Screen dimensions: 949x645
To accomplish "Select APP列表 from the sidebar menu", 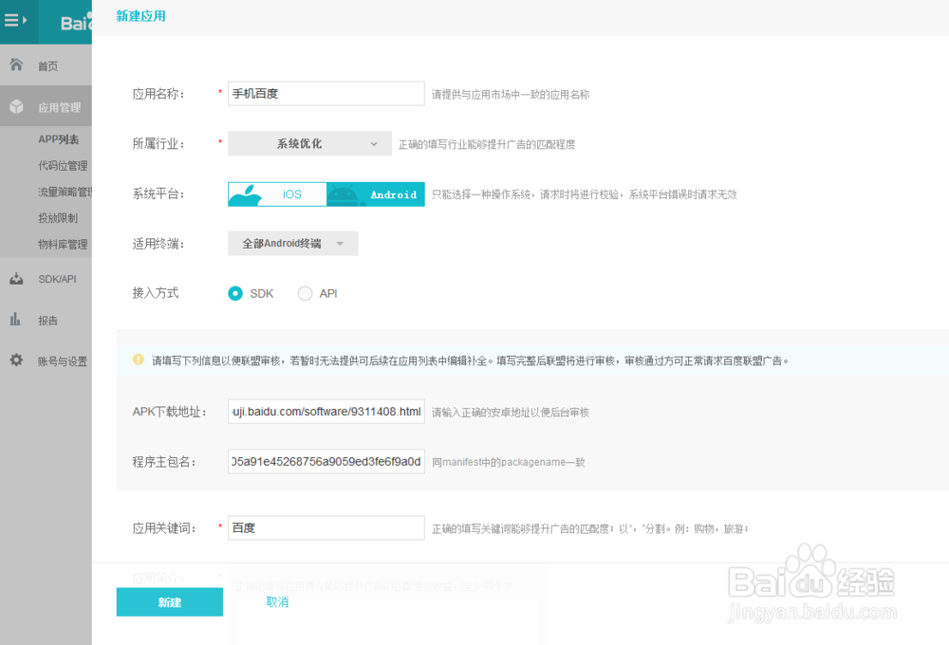I will pos(57,138).
